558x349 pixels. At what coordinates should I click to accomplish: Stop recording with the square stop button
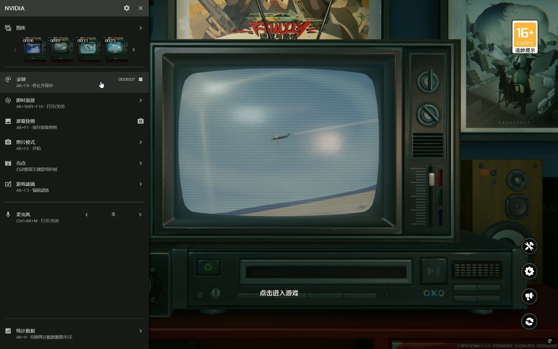140,79
